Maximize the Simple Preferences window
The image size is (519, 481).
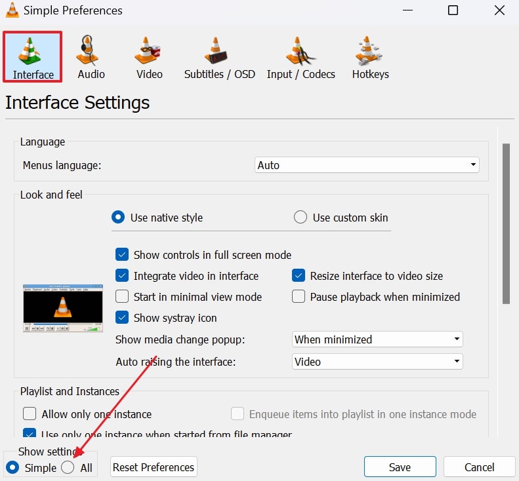pos(453,10)
